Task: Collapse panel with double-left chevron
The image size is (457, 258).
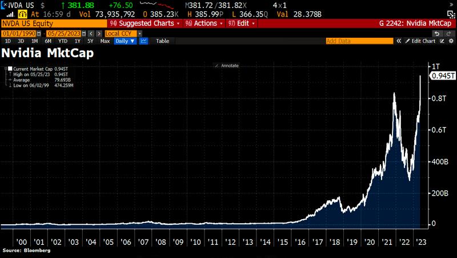Action: point(398,41)
